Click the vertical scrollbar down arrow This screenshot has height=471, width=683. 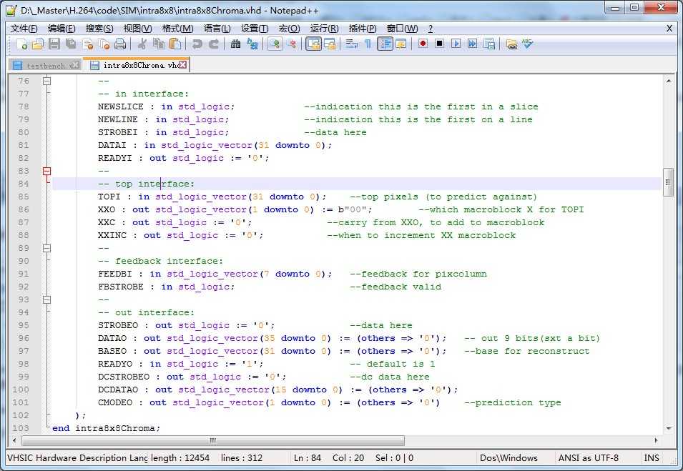click(x=668, y=429)
